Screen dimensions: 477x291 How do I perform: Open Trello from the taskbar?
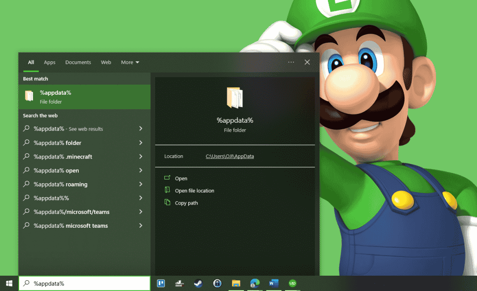pos(161,283)
